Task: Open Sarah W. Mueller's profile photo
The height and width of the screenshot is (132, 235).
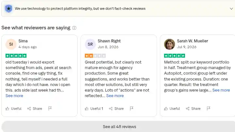Action: tap(169, 44)
